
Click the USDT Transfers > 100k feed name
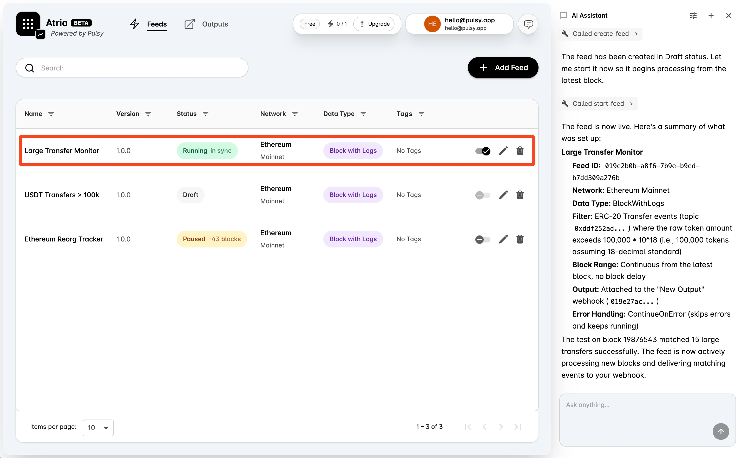[x=62, y=195]
